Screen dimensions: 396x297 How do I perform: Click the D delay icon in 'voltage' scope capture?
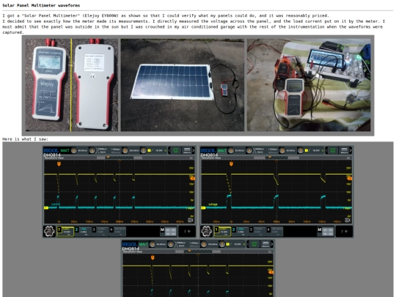coord(282,150)
